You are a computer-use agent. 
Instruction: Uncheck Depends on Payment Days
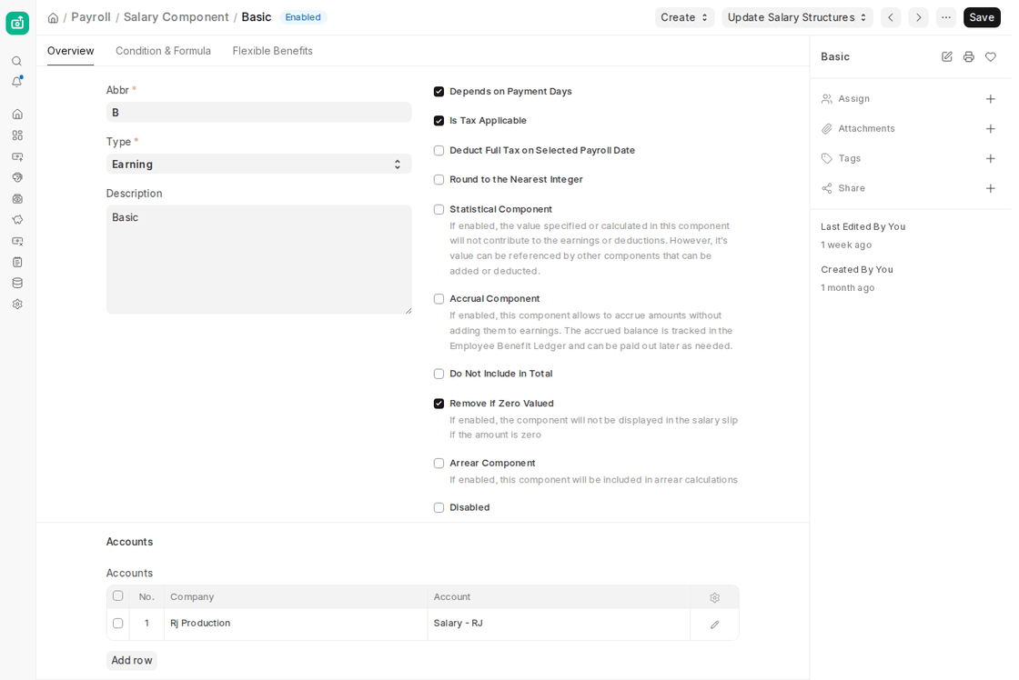[439, 92]
